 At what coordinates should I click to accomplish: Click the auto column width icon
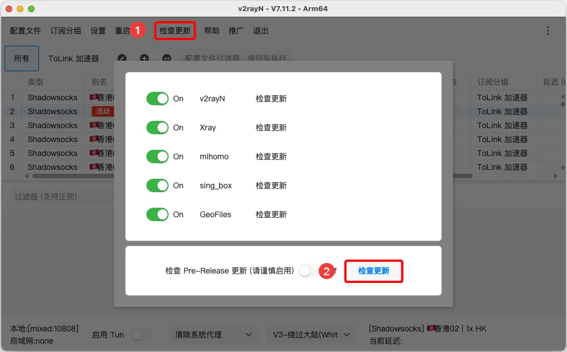[166, 58]
